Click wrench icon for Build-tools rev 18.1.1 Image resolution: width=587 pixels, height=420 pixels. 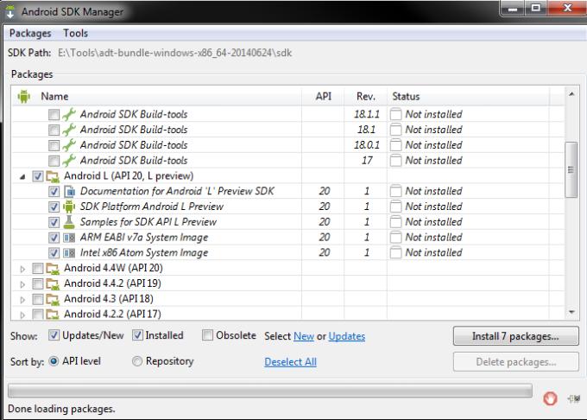[x=69, y=114]
